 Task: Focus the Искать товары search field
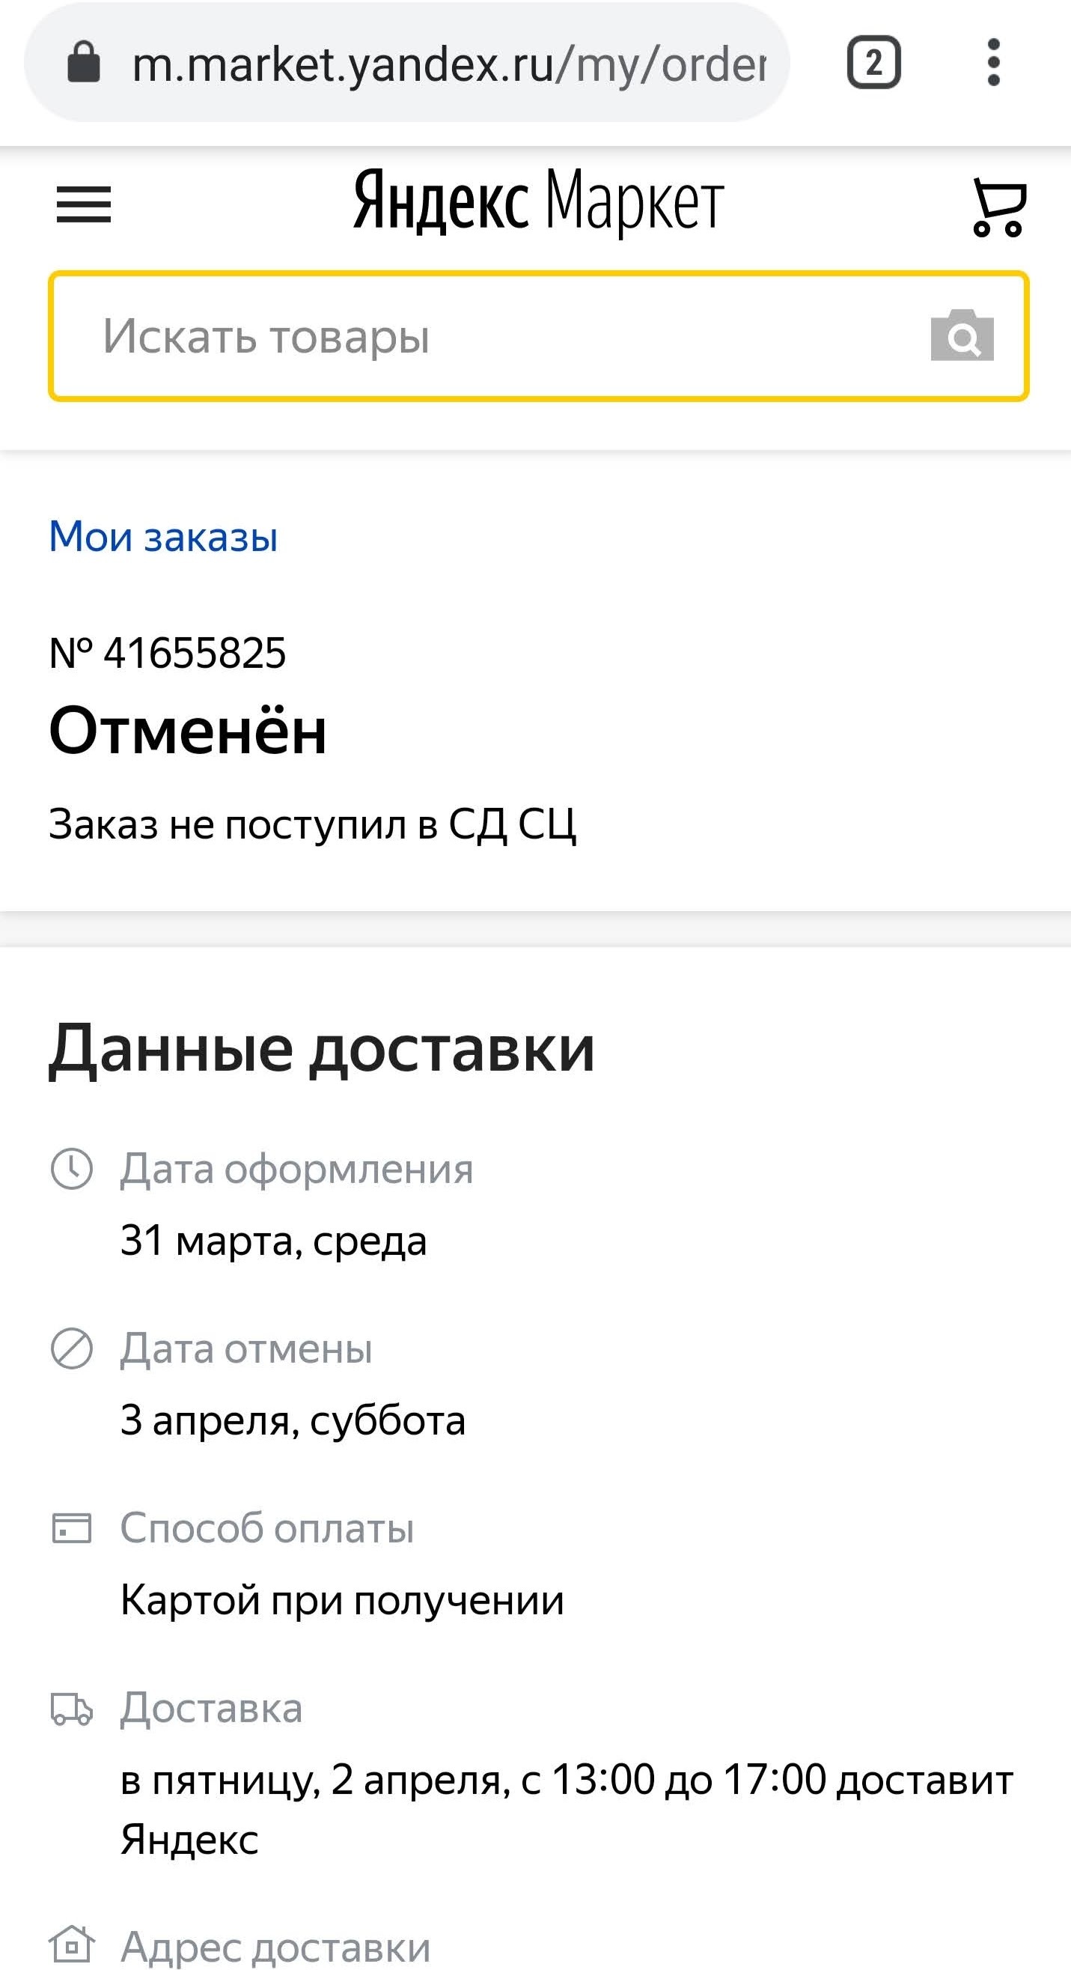click(489, 335)
